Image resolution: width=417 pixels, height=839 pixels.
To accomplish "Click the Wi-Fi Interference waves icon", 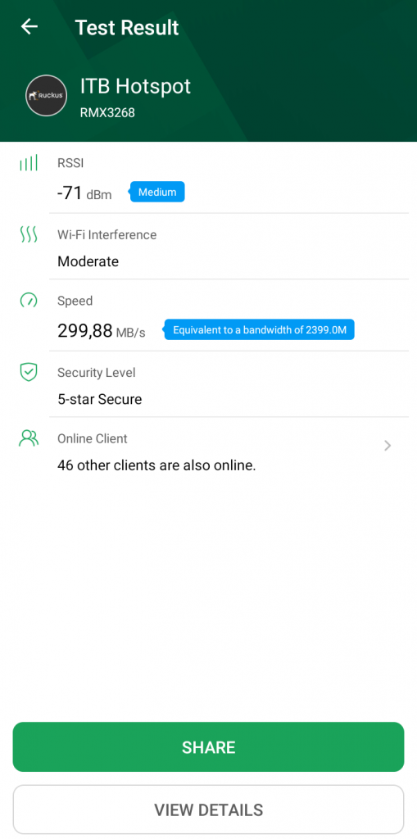I will click(29, 234).
